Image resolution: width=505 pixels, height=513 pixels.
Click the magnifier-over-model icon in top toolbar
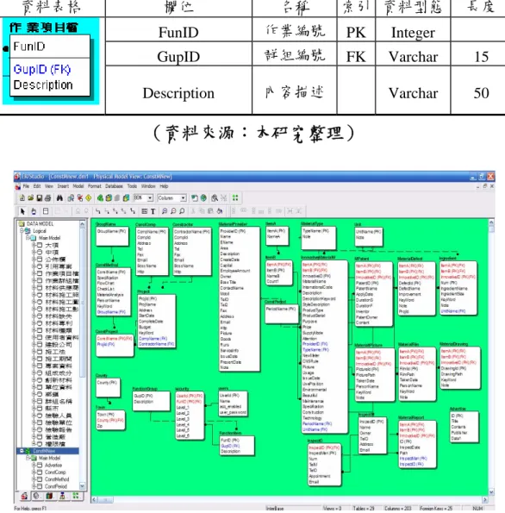click(215, 197)
